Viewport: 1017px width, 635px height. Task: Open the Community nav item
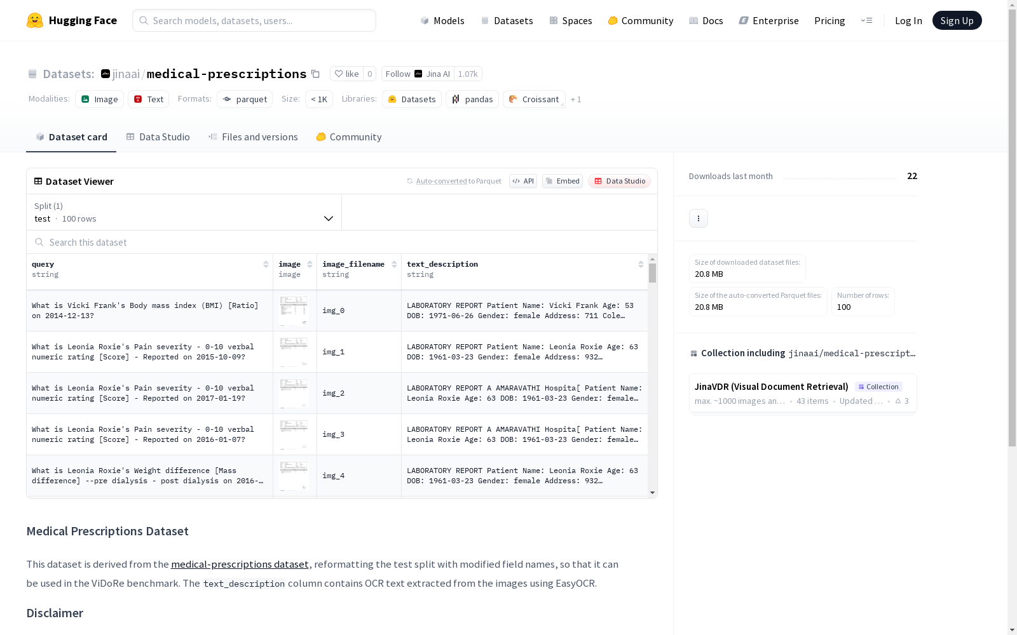pos(641,20)
